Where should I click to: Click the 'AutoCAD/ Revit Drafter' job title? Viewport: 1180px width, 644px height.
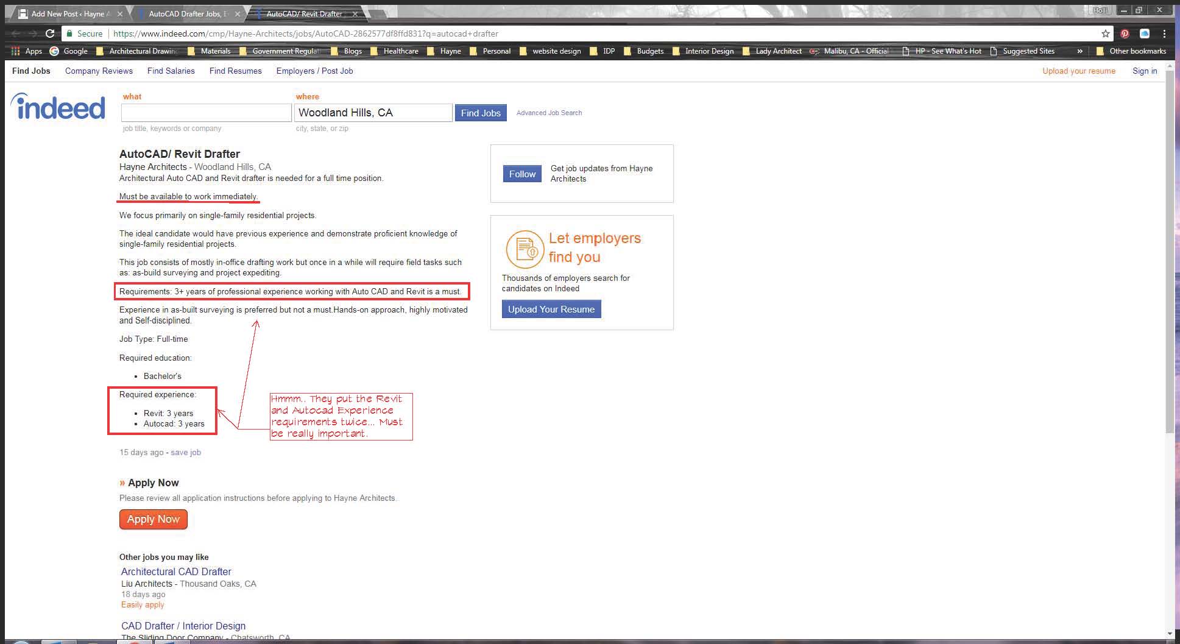tap(180, 154)
